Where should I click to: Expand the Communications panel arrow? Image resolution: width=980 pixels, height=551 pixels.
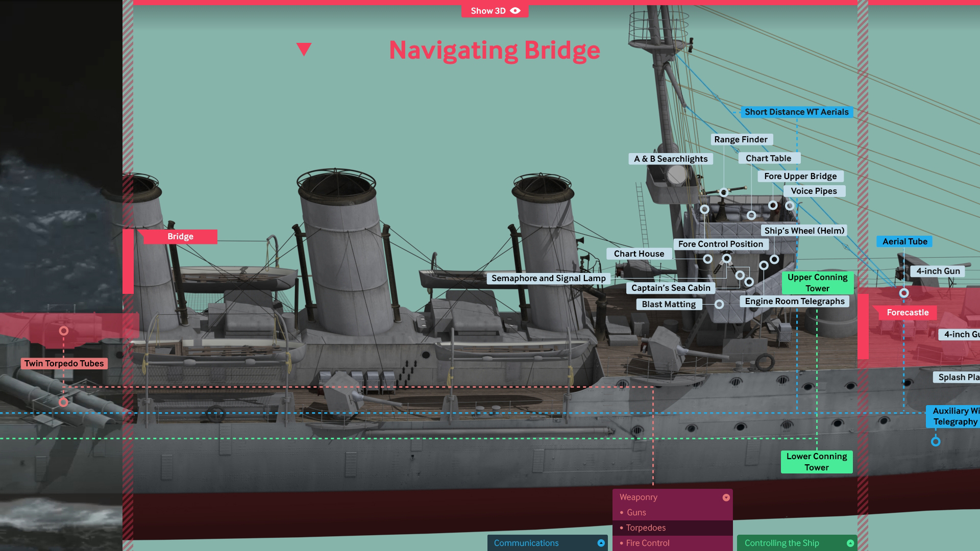coord(601,543)
